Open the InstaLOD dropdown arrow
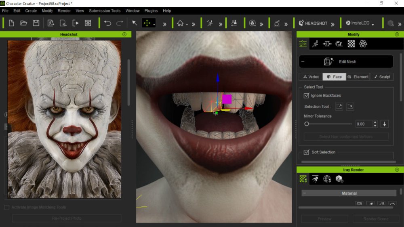Screen dimensions: 404x227 click(x=373, y=25)
